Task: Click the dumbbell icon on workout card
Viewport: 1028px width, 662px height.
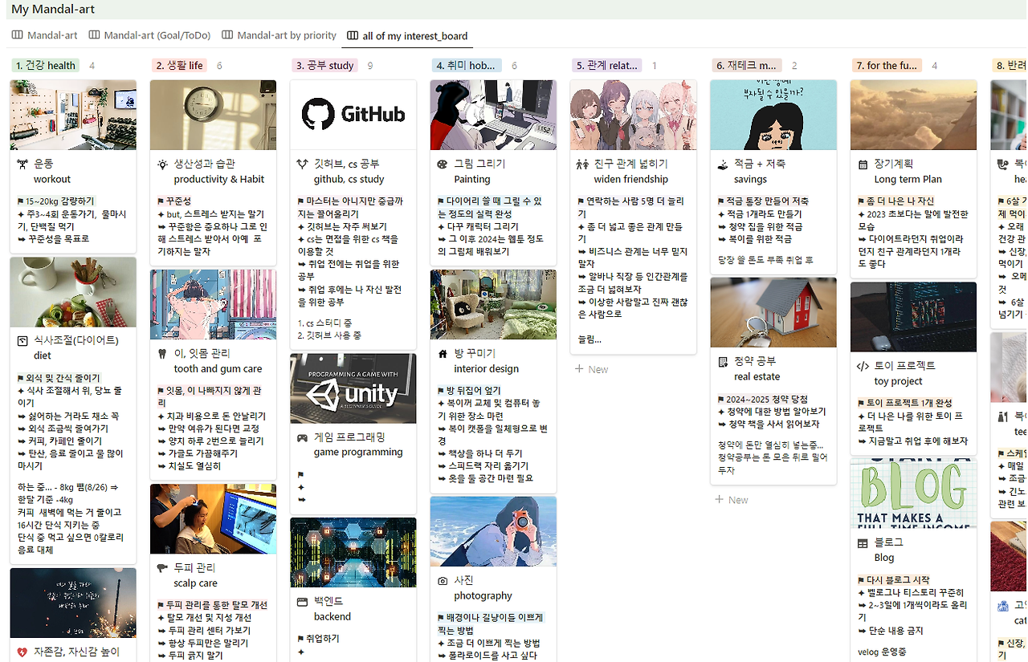Action: pyautogui.click(x=22, y=164)
